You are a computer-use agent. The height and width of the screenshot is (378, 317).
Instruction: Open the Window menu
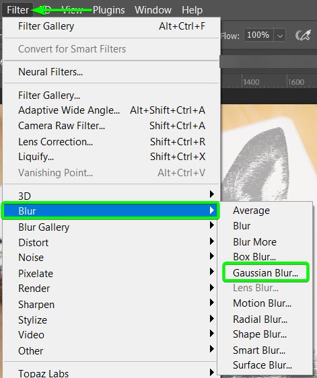coord(153,10)
